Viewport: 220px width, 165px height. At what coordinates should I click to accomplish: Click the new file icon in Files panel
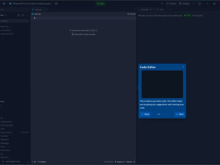19,15
